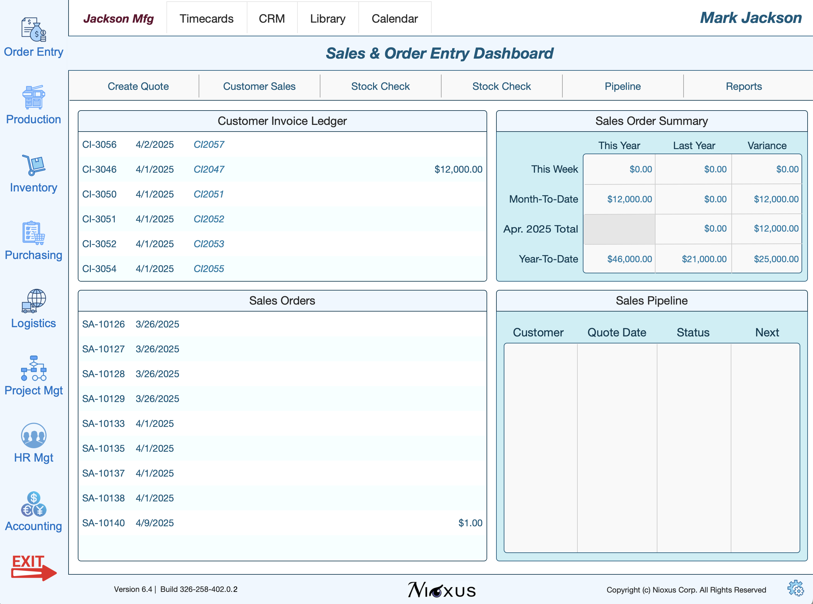Viewport: 813px width, 604px height.
Task: Open the Reports toolbar button
Action: 743,86
